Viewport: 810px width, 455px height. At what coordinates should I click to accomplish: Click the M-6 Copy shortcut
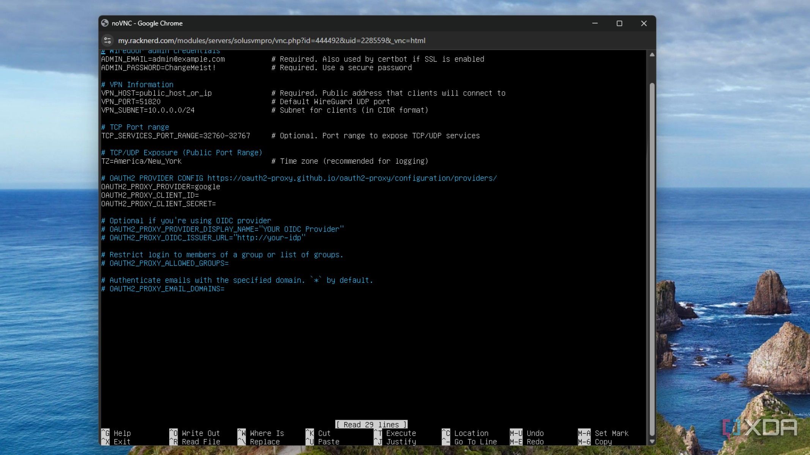[x=595, y=442]
